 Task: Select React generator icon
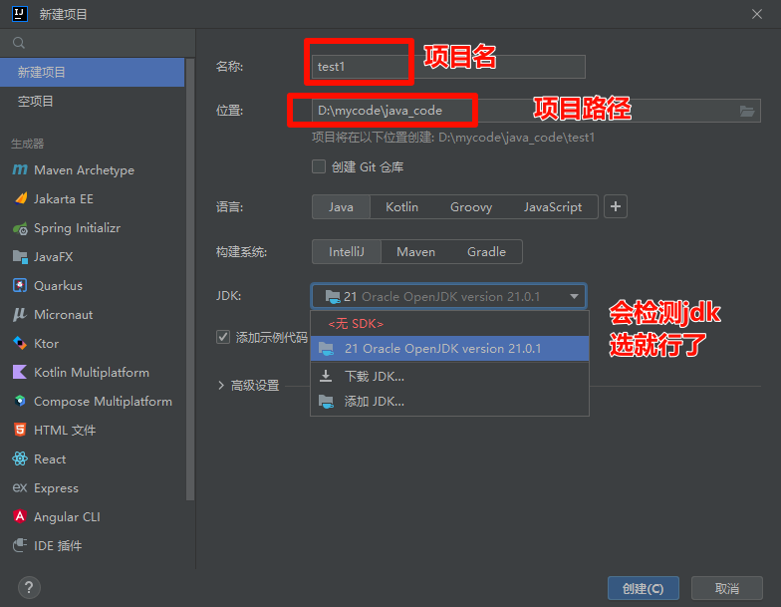pos(20,458)
